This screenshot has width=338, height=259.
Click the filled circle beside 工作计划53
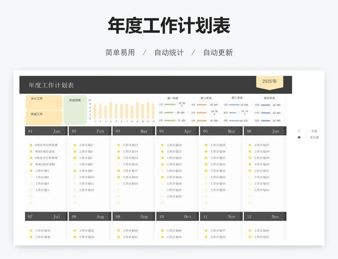point(75,231)
